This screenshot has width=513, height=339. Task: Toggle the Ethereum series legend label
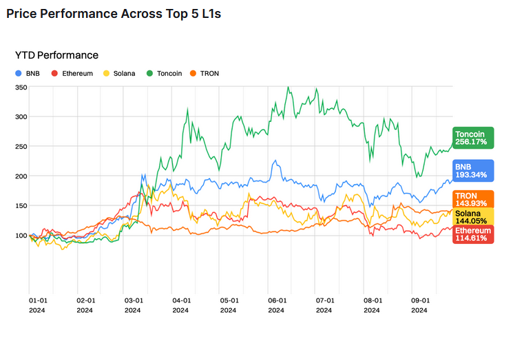pyautogui.click(x=78, y=74)
